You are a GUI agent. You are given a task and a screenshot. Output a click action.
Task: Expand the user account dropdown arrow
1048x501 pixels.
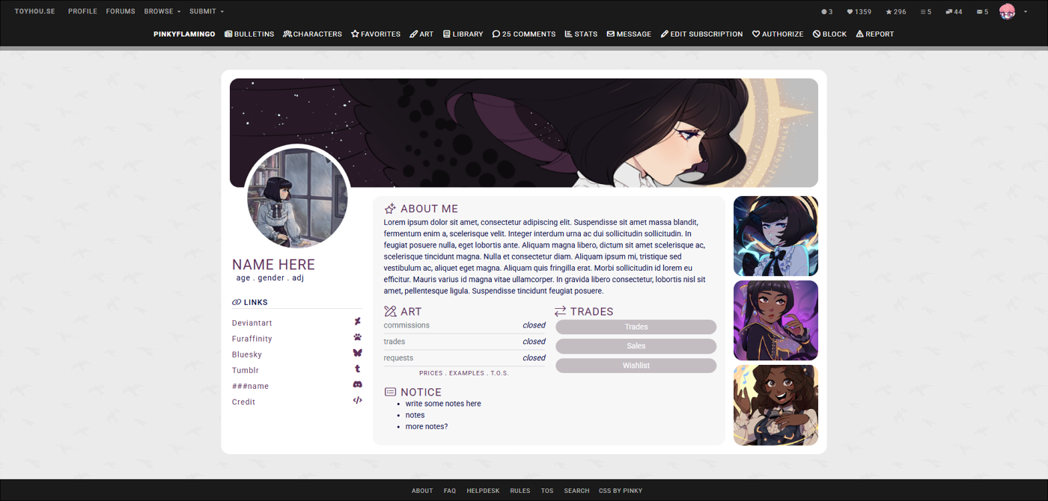(x=1026, y=11)
